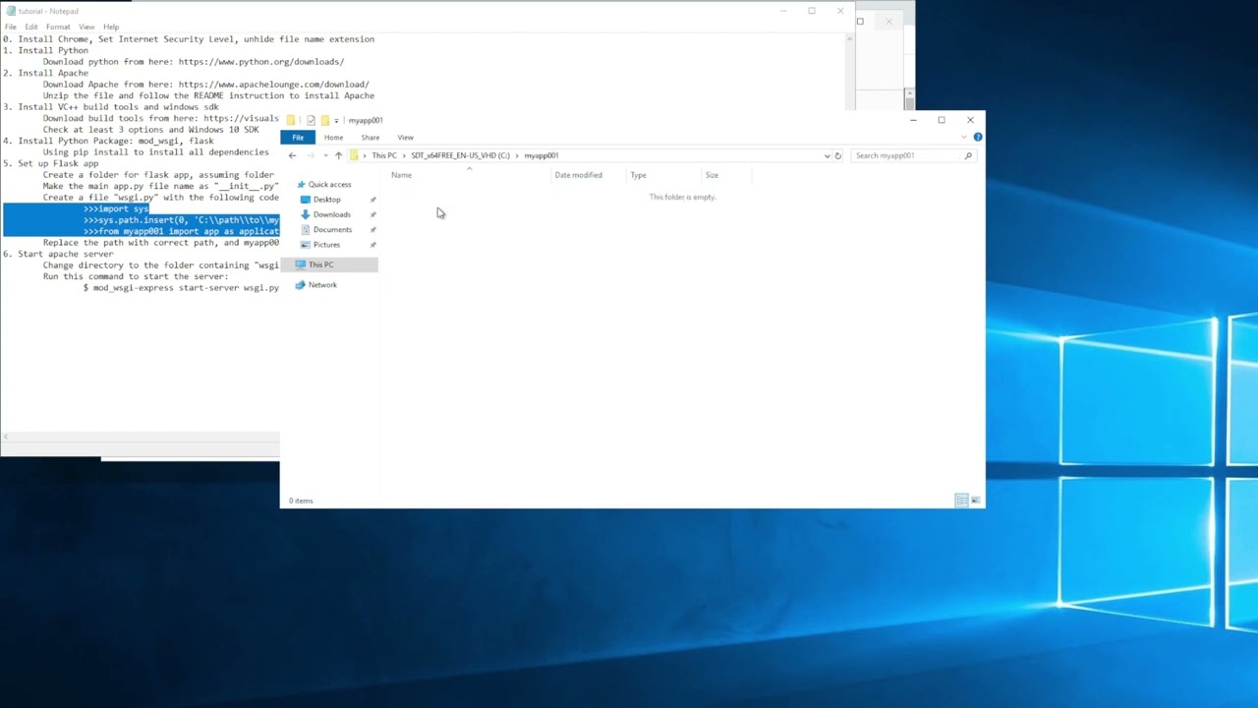
Task: Unpin Desktop using its pin icon
Action: click(372, 200)
